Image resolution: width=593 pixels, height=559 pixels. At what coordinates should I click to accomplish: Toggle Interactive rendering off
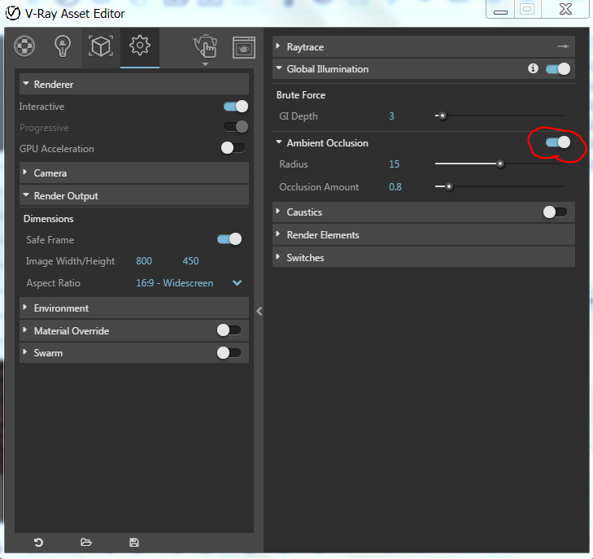point(236,107)
